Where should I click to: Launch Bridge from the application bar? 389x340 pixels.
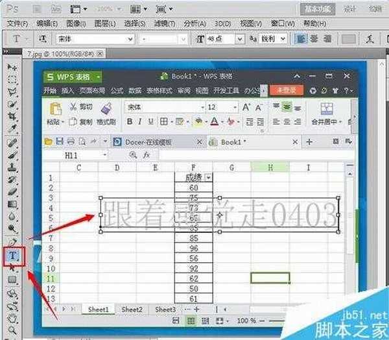[x=37, y=9]
